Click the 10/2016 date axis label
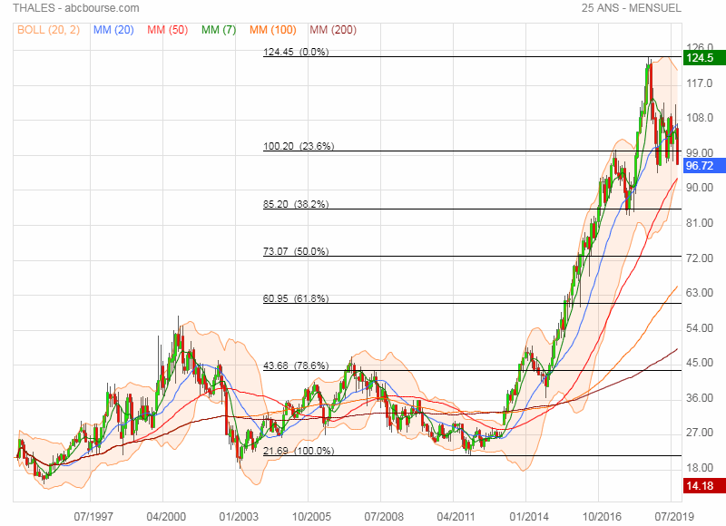 (x=602, y=516)
